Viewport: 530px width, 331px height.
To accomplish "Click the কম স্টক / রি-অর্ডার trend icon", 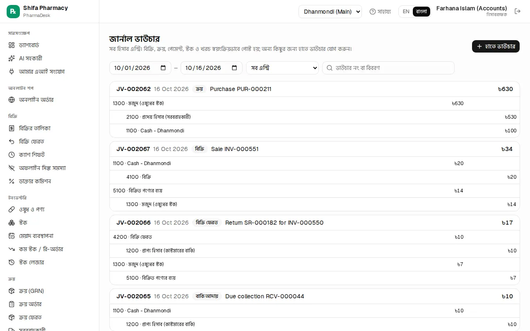I will [12, 249].
